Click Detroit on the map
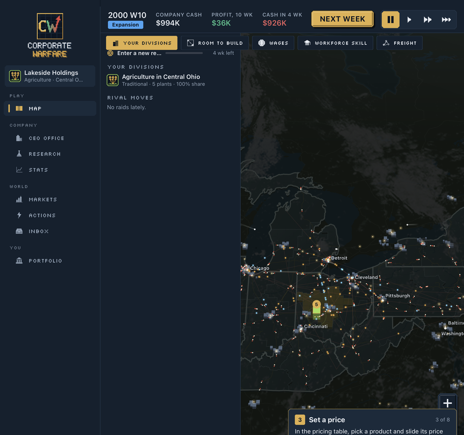464x435 pixels. (339, 258)
